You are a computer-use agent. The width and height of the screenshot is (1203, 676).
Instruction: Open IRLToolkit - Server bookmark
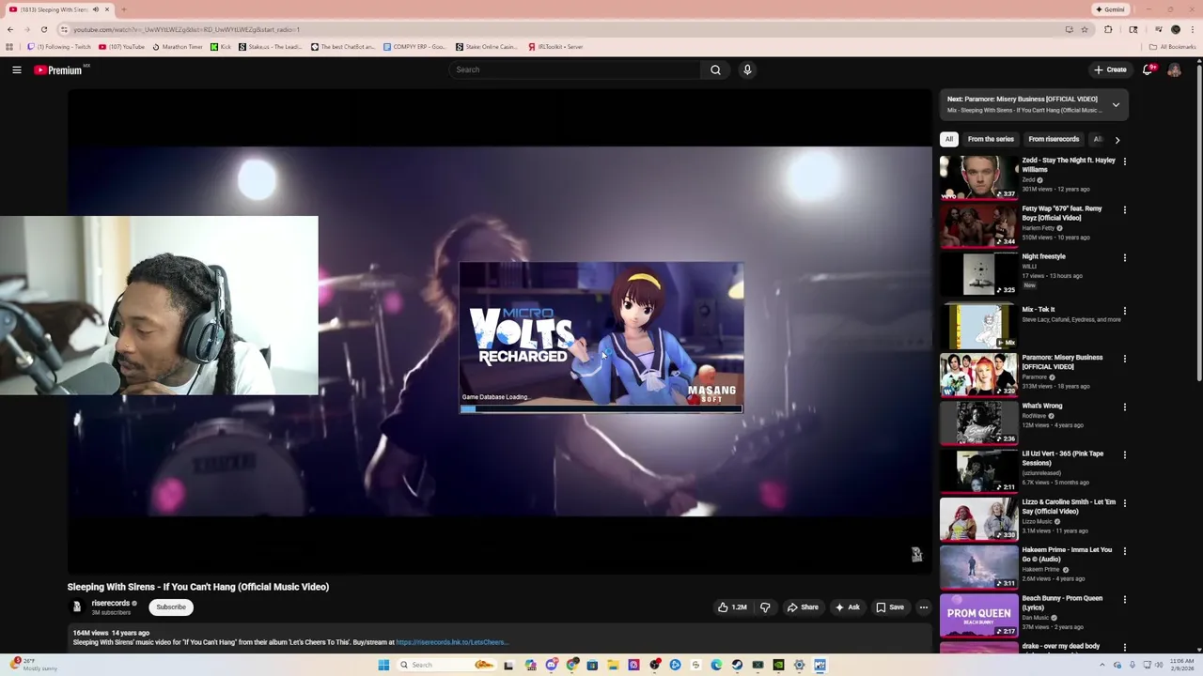(555, 46)
